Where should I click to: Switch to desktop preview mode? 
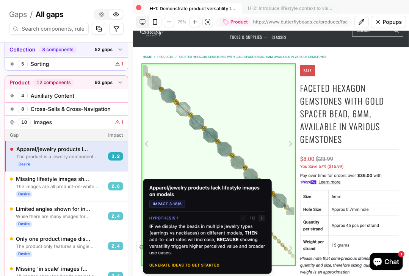[143, 22]
